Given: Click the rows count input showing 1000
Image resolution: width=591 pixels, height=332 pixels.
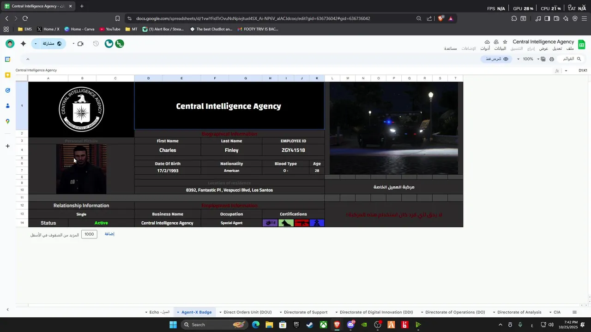Looking at the screenshot, I should (x=89, y=234).
